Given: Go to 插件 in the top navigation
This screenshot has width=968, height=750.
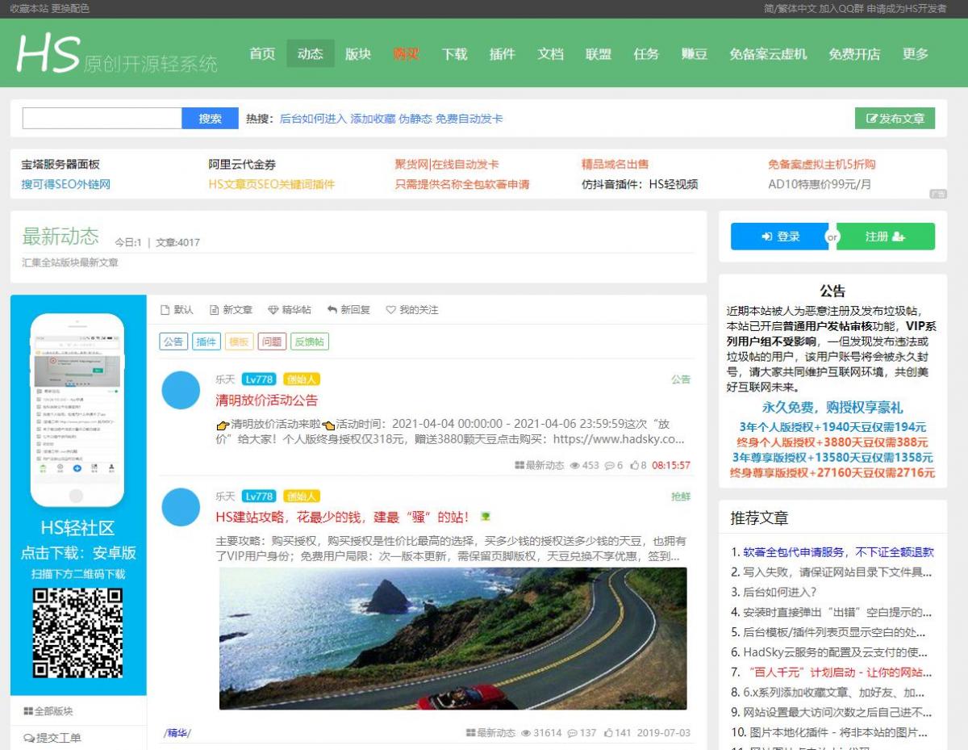Looking at the screenshot, I should tap(502, 54).
